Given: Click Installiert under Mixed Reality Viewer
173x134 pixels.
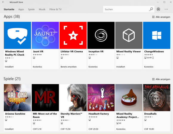Looking at the screenshot, I should (x=121, y=67).
